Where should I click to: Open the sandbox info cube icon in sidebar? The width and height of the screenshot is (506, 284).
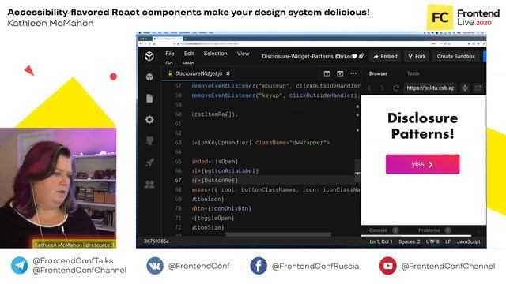pyautogui.click(x=149, y=77)
